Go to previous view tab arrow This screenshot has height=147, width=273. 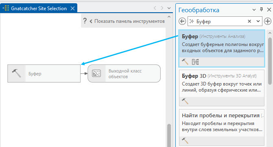155,8
